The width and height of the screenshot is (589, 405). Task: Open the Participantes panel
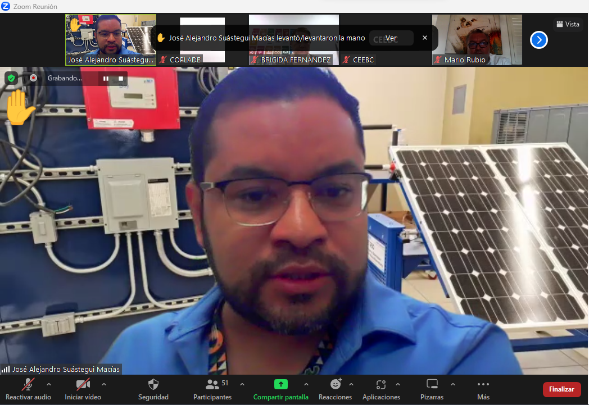212,389
